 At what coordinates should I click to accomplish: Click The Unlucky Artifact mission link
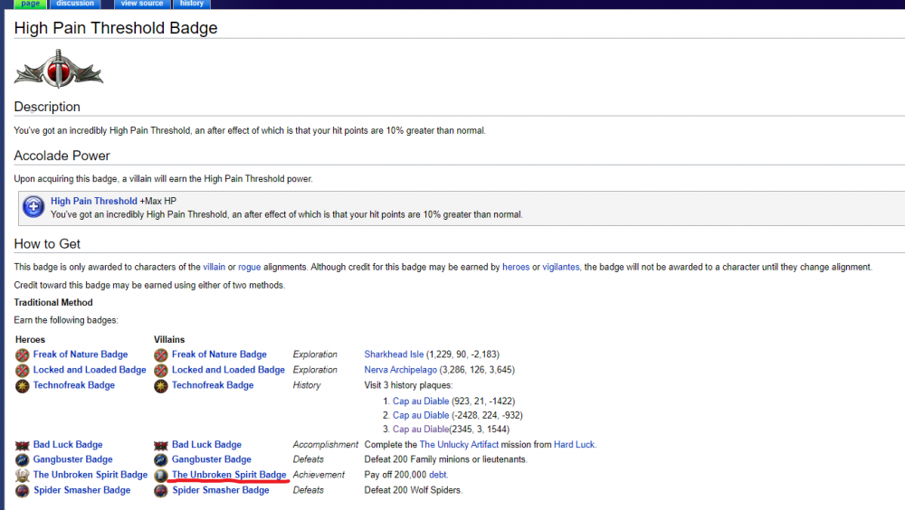point(462,445)
